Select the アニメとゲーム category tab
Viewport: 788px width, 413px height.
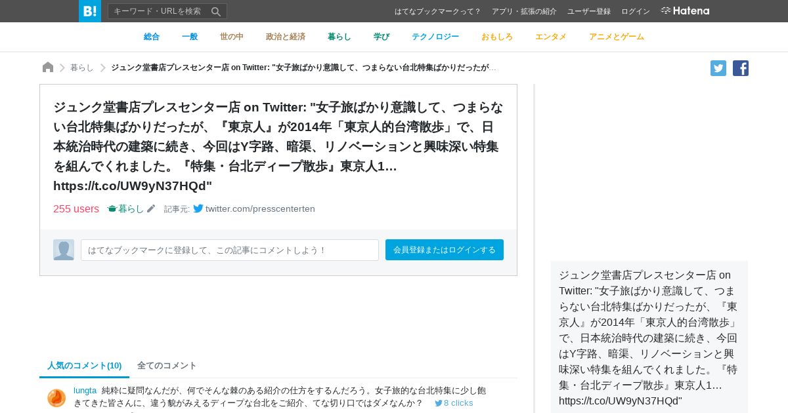click(617, 37)
